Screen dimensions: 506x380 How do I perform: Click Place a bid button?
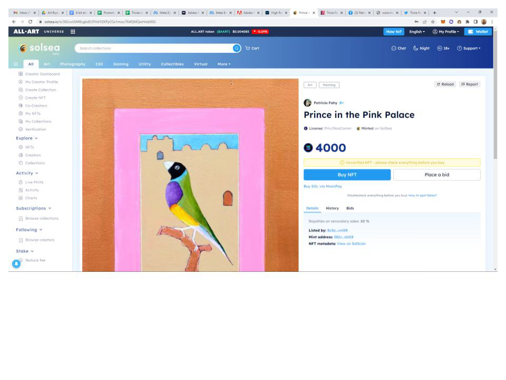click(x=436, y=175)
